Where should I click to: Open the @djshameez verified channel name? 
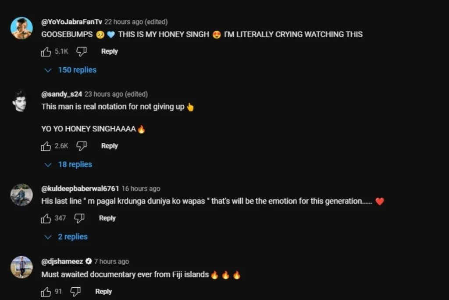click(x=62, y=261)
